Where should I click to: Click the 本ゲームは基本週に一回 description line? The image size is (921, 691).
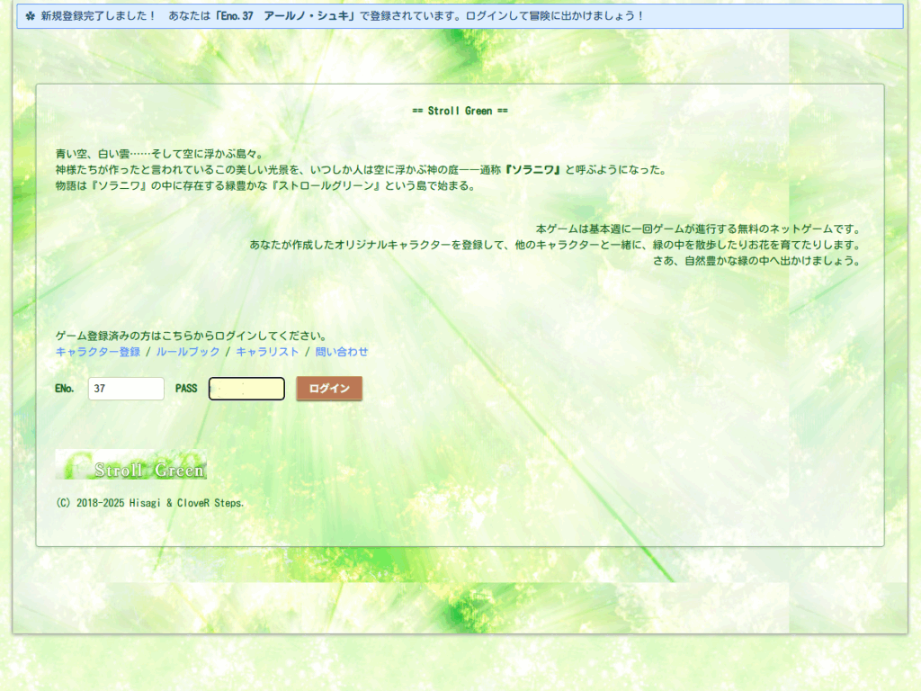click(x=698, y=229)
